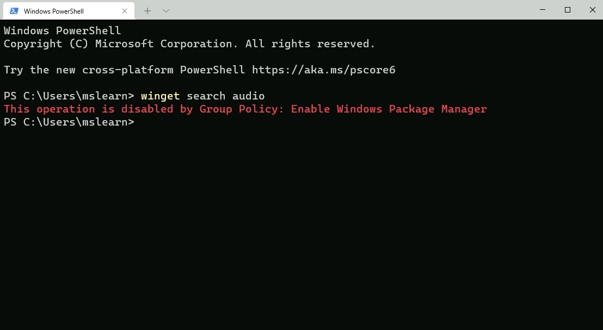Viewport: 603px width, 330px height.
Task: Click the Windows PowerShell heading text
Action: coord(61,30)
